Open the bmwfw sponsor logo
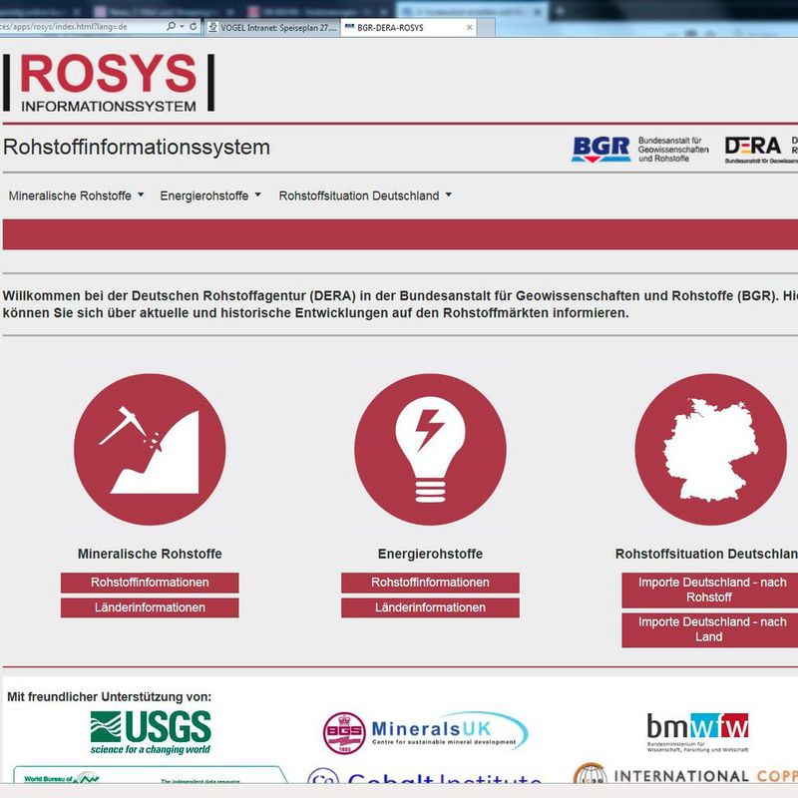 697,732
